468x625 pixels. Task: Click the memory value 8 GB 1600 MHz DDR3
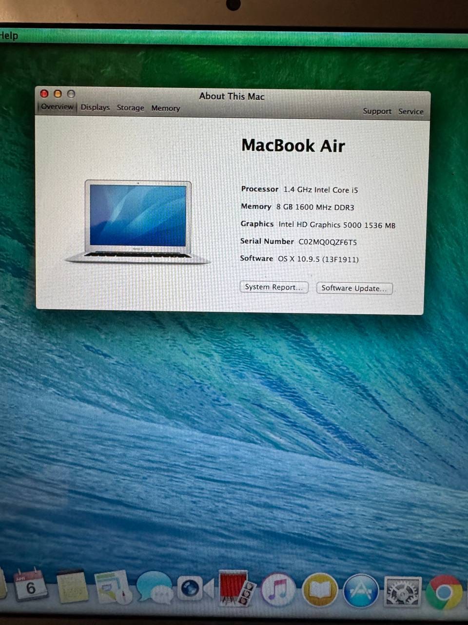(x=315, y=207)
